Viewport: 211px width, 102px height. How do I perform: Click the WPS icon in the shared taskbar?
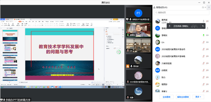tap(56, 87)
